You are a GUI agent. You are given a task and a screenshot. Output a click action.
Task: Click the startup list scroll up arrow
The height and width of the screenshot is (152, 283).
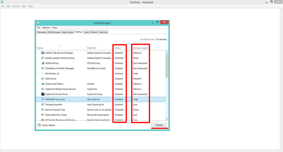pyautogui.click(x=167, y=52)
